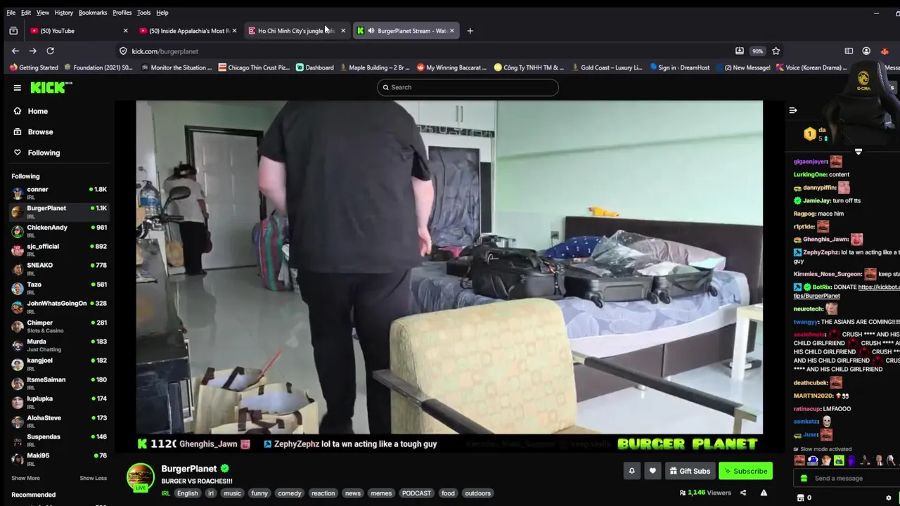Open the tab list icon at far left
The image size is (900, 506).
pos(13,30)
